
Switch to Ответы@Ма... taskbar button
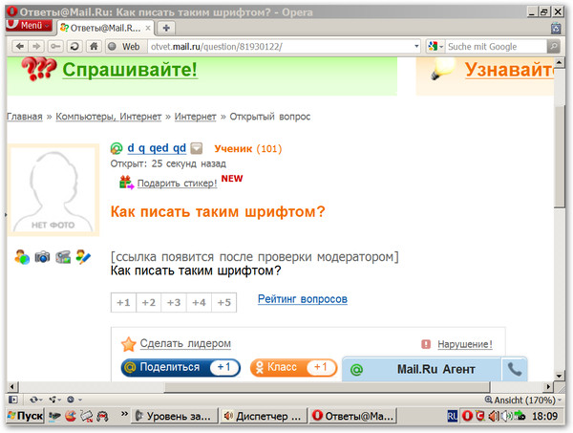(x=353, y=416)
